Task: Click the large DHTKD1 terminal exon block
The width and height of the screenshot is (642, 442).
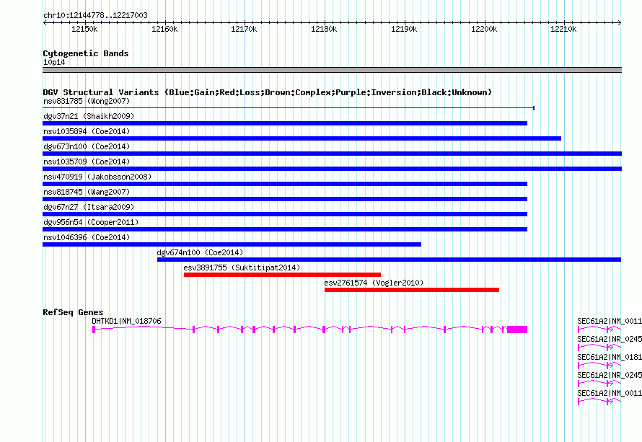Action: 517,330
